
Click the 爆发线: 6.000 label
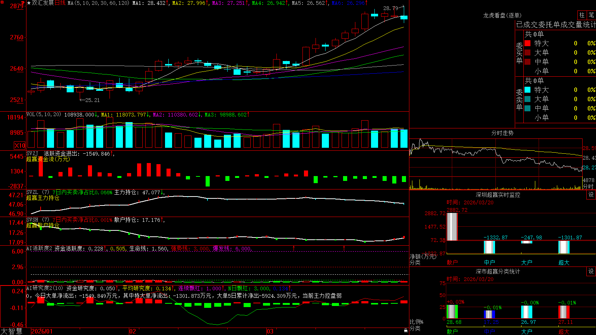[232, 248]
